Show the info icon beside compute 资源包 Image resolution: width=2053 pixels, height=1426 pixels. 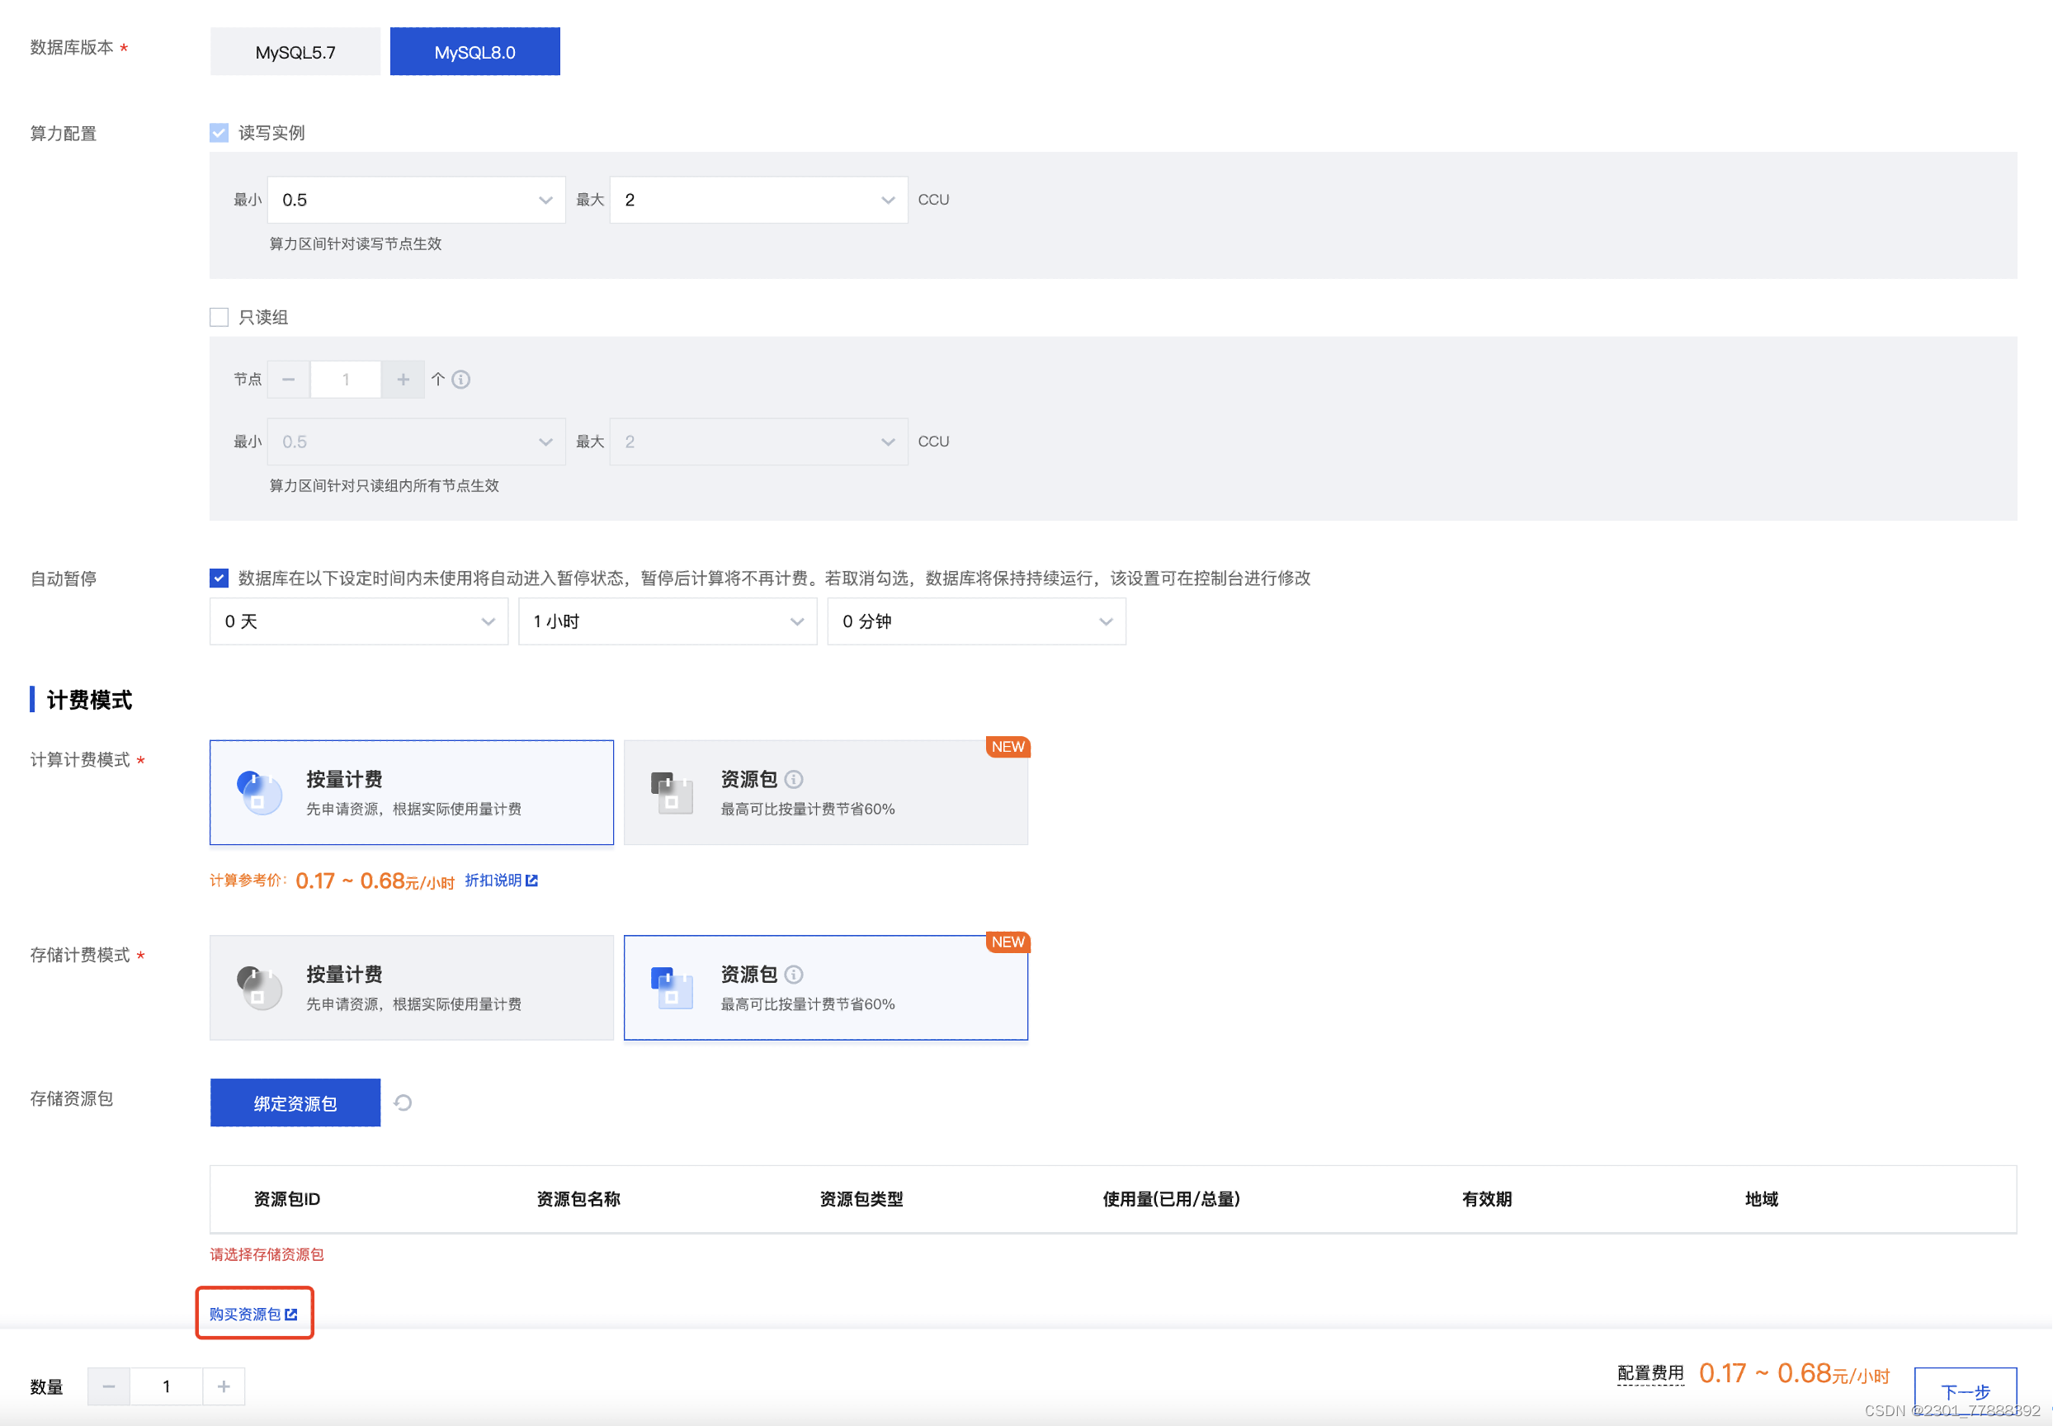click(x=793, y=780)
